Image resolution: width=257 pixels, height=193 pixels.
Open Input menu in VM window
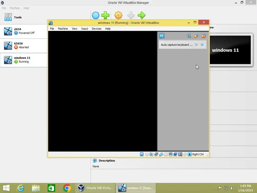pos(85,29)
